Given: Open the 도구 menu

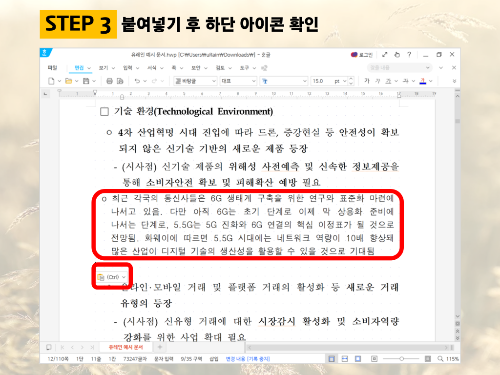Looking at the screenshot, I should tap(244, 67).
